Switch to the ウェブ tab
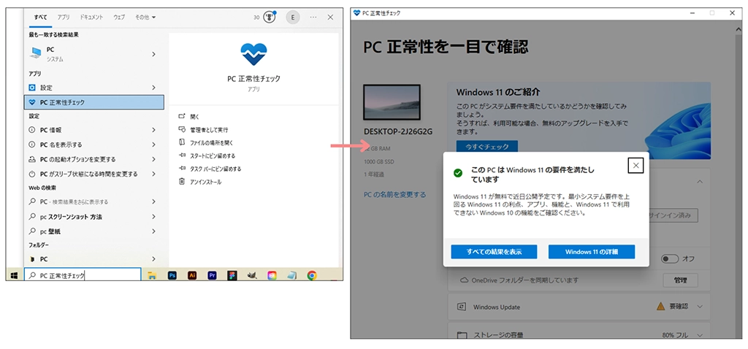Viewport: 748px width, 349px height. click(119, 18)
